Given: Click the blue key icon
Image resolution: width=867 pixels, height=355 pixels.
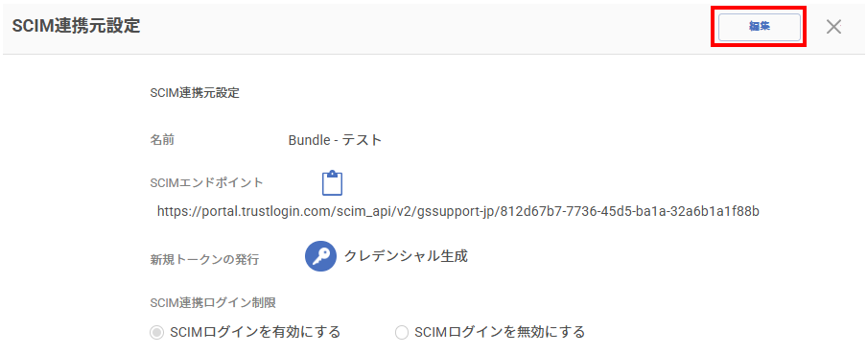Looking at the screenshot, I should 320,256.
